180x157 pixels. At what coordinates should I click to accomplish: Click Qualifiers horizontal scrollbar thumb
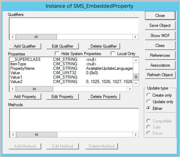pyautogui.click(x=36, y=37)
